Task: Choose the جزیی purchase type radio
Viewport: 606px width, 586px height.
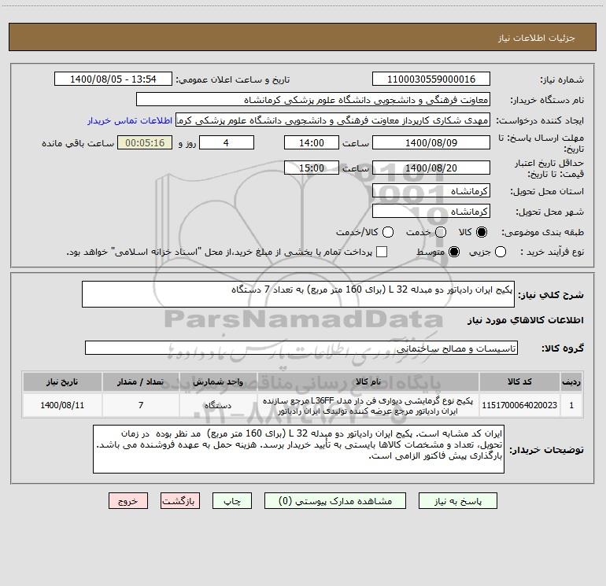Action: [x=501, y=252]
